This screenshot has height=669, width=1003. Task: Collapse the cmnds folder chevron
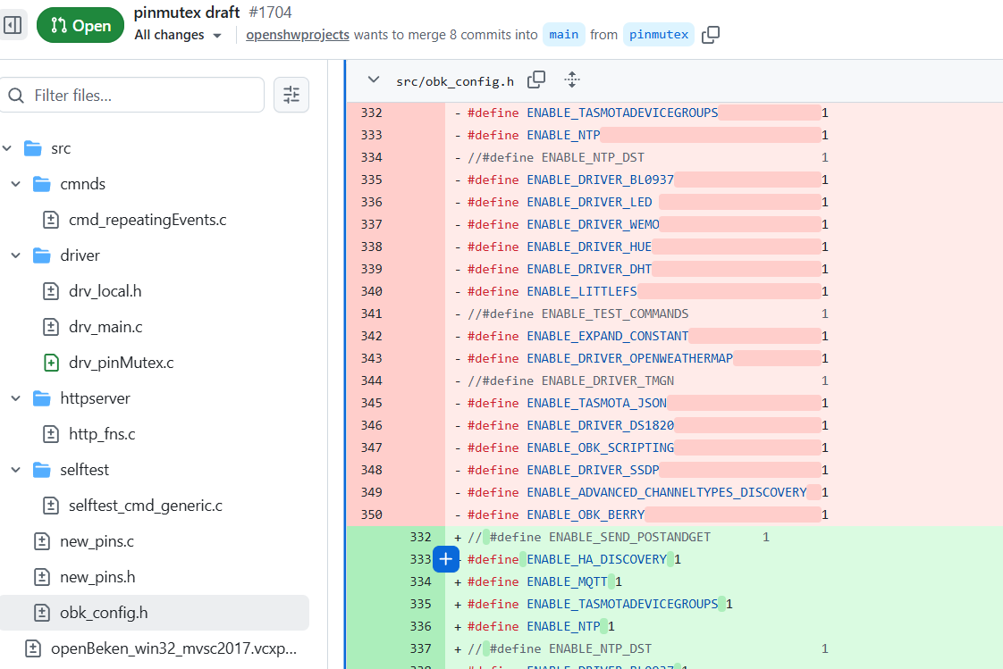(16, 184)
